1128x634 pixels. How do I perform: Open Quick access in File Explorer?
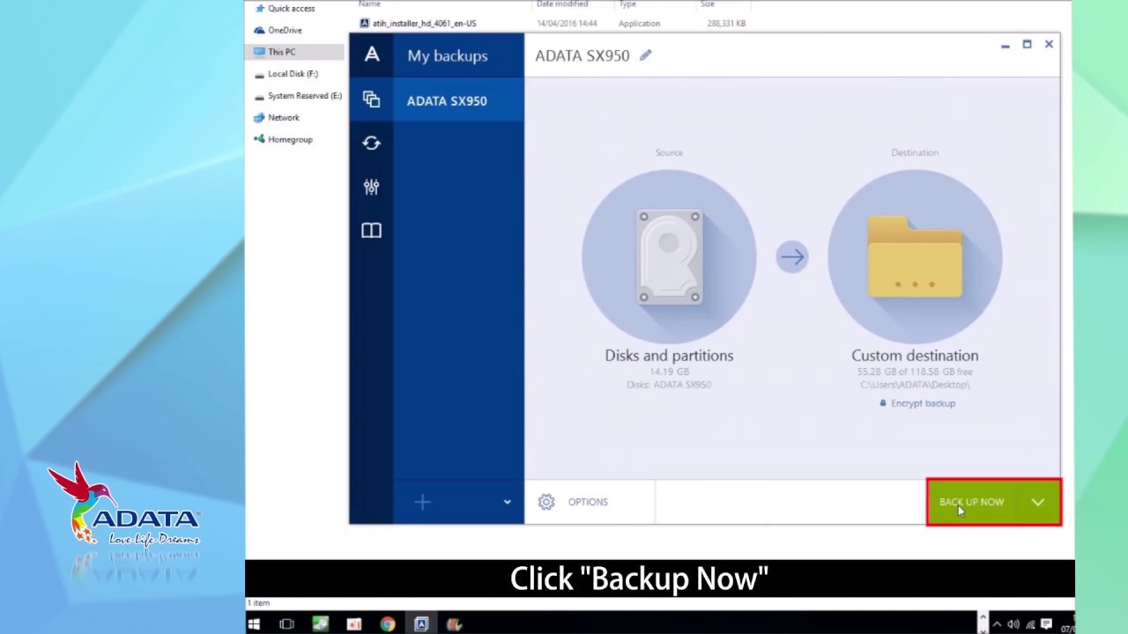click(x=285, y=9)
